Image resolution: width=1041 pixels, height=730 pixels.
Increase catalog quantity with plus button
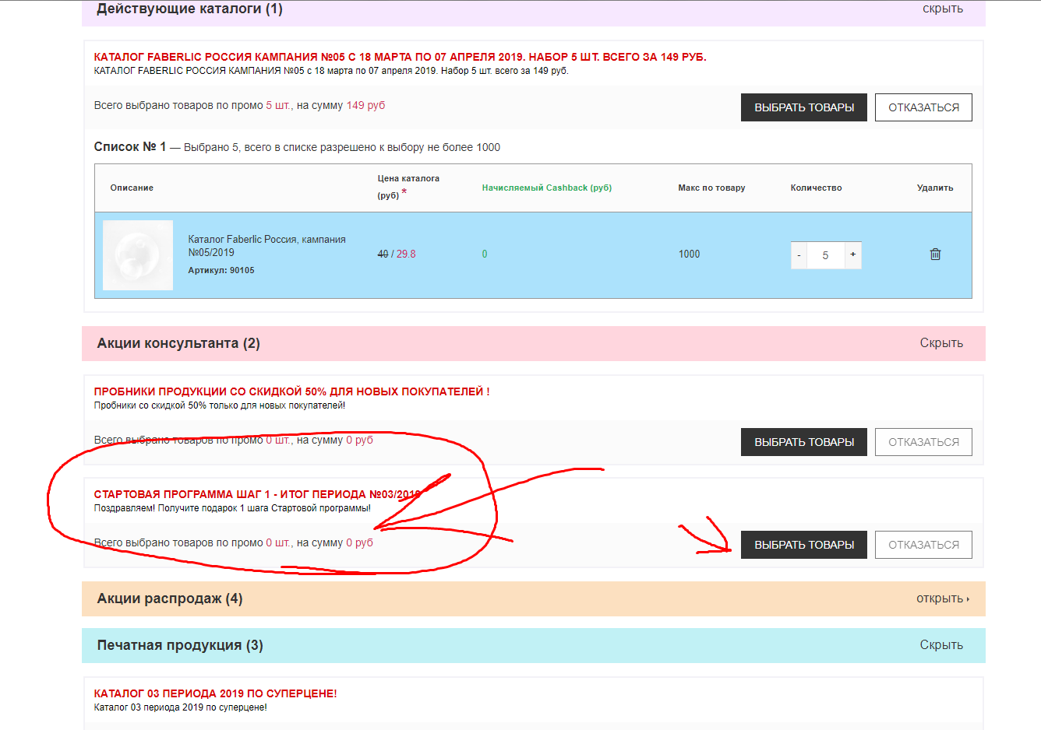coord(853,255)
